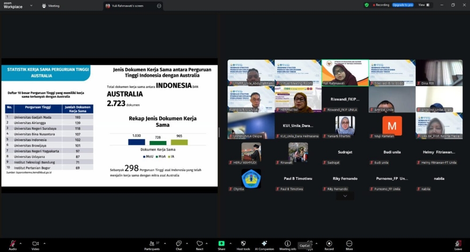This screenshot has height=252, width=470.
Task: Open Host tools shield icon
Action: (x=243, y=244)
